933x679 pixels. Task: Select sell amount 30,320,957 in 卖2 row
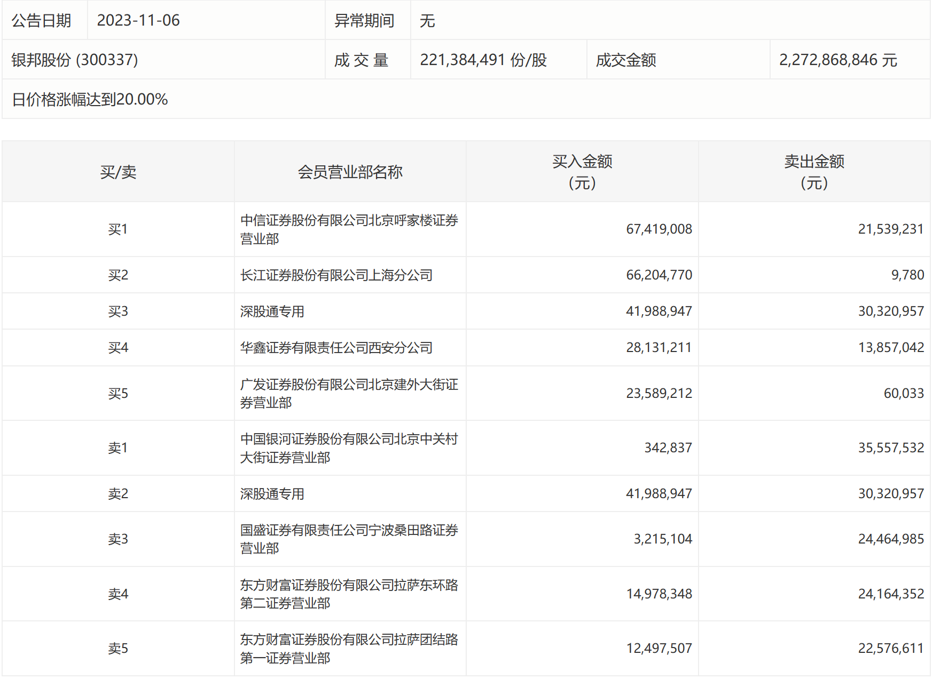pos(891,493)
